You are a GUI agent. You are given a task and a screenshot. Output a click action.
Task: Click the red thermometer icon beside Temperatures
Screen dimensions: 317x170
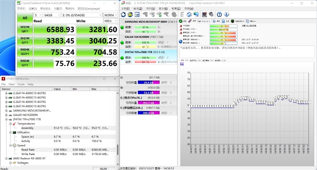(x=14, y=124)
